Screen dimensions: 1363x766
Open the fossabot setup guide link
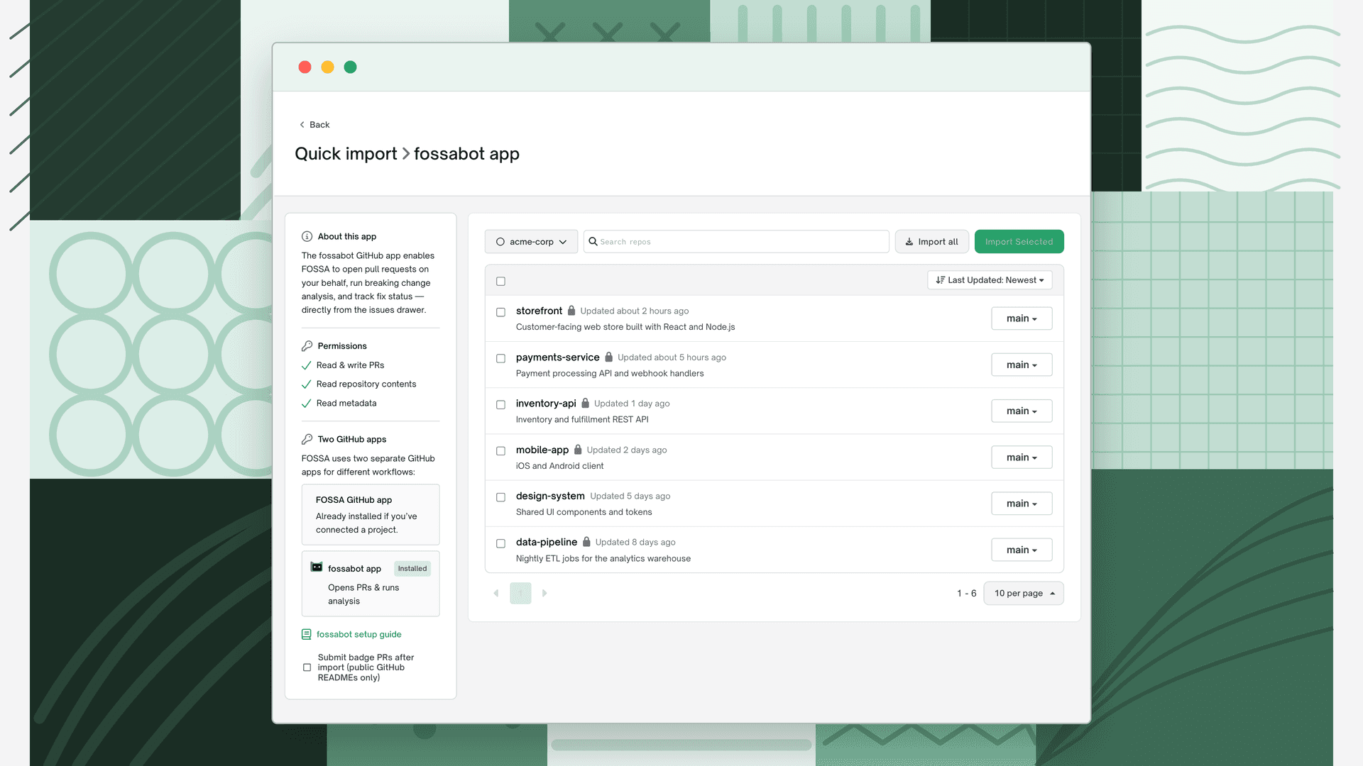(x=358, y=634)
